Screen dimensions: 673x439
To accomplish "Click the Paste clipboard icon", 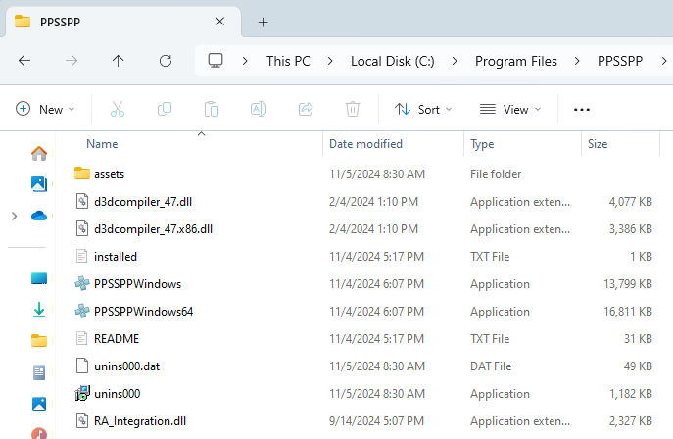I will [x=212, y=109].
